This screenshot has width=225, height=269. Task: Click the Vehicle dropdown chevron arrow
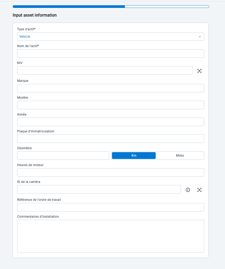[x=200, y=37]
